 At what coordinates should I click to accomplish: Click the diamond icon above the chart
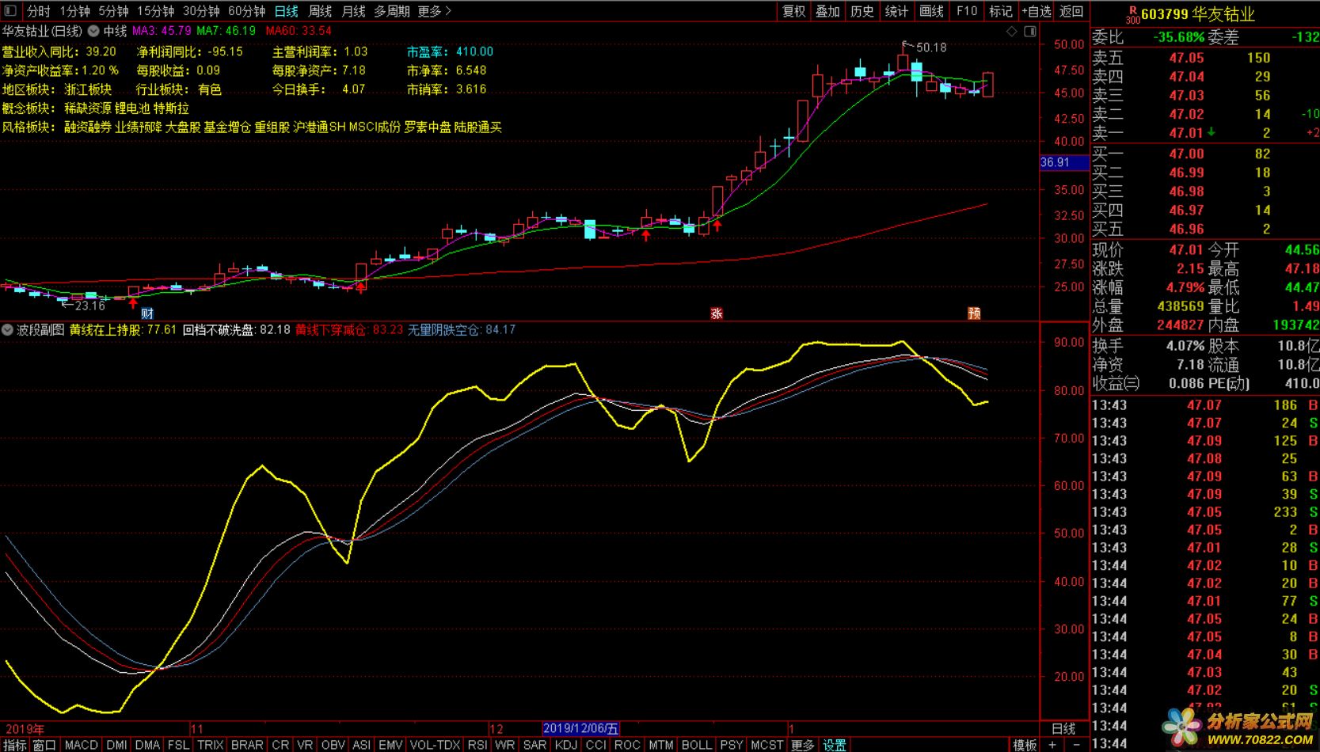[x=1012, y=32]
